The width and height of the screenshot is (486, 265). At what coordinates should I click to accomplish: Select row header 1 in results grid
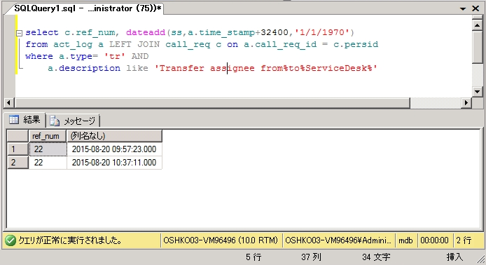click(18, 149)
